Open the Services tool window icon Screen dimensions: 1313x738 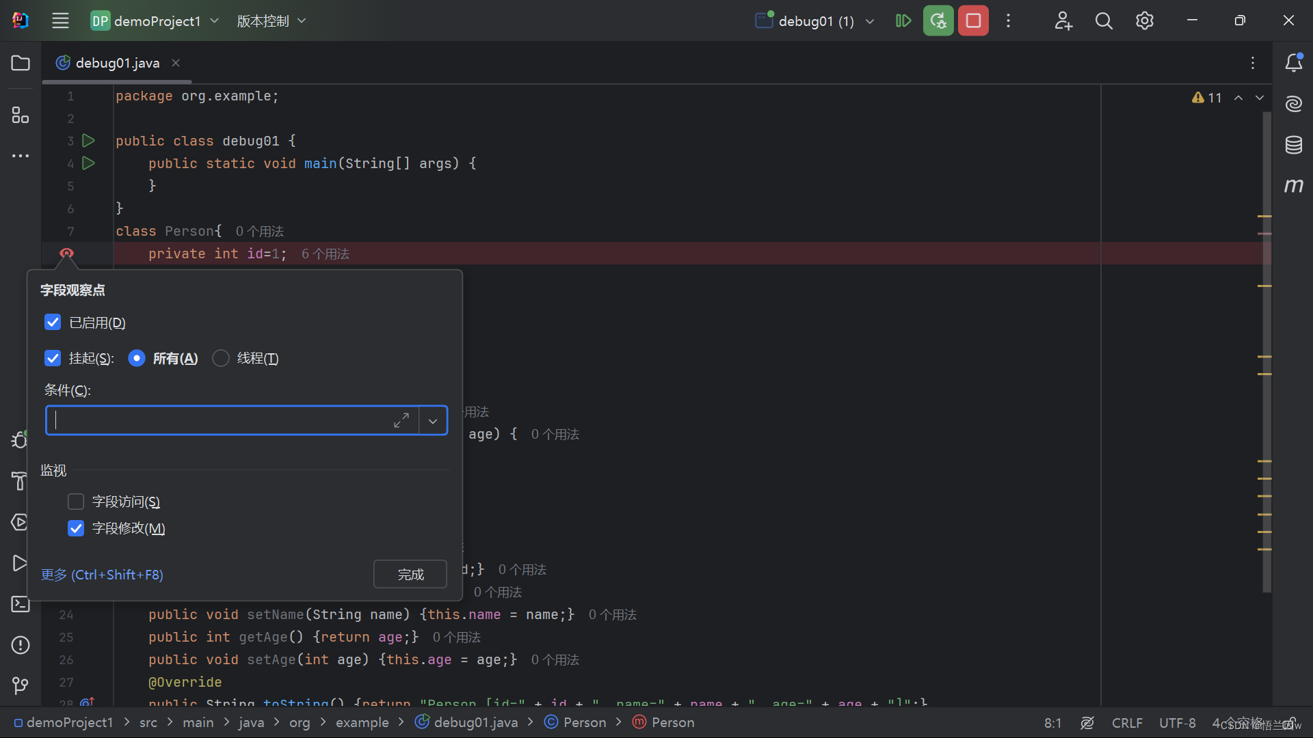pyautogui.click(x=19, y=522)
